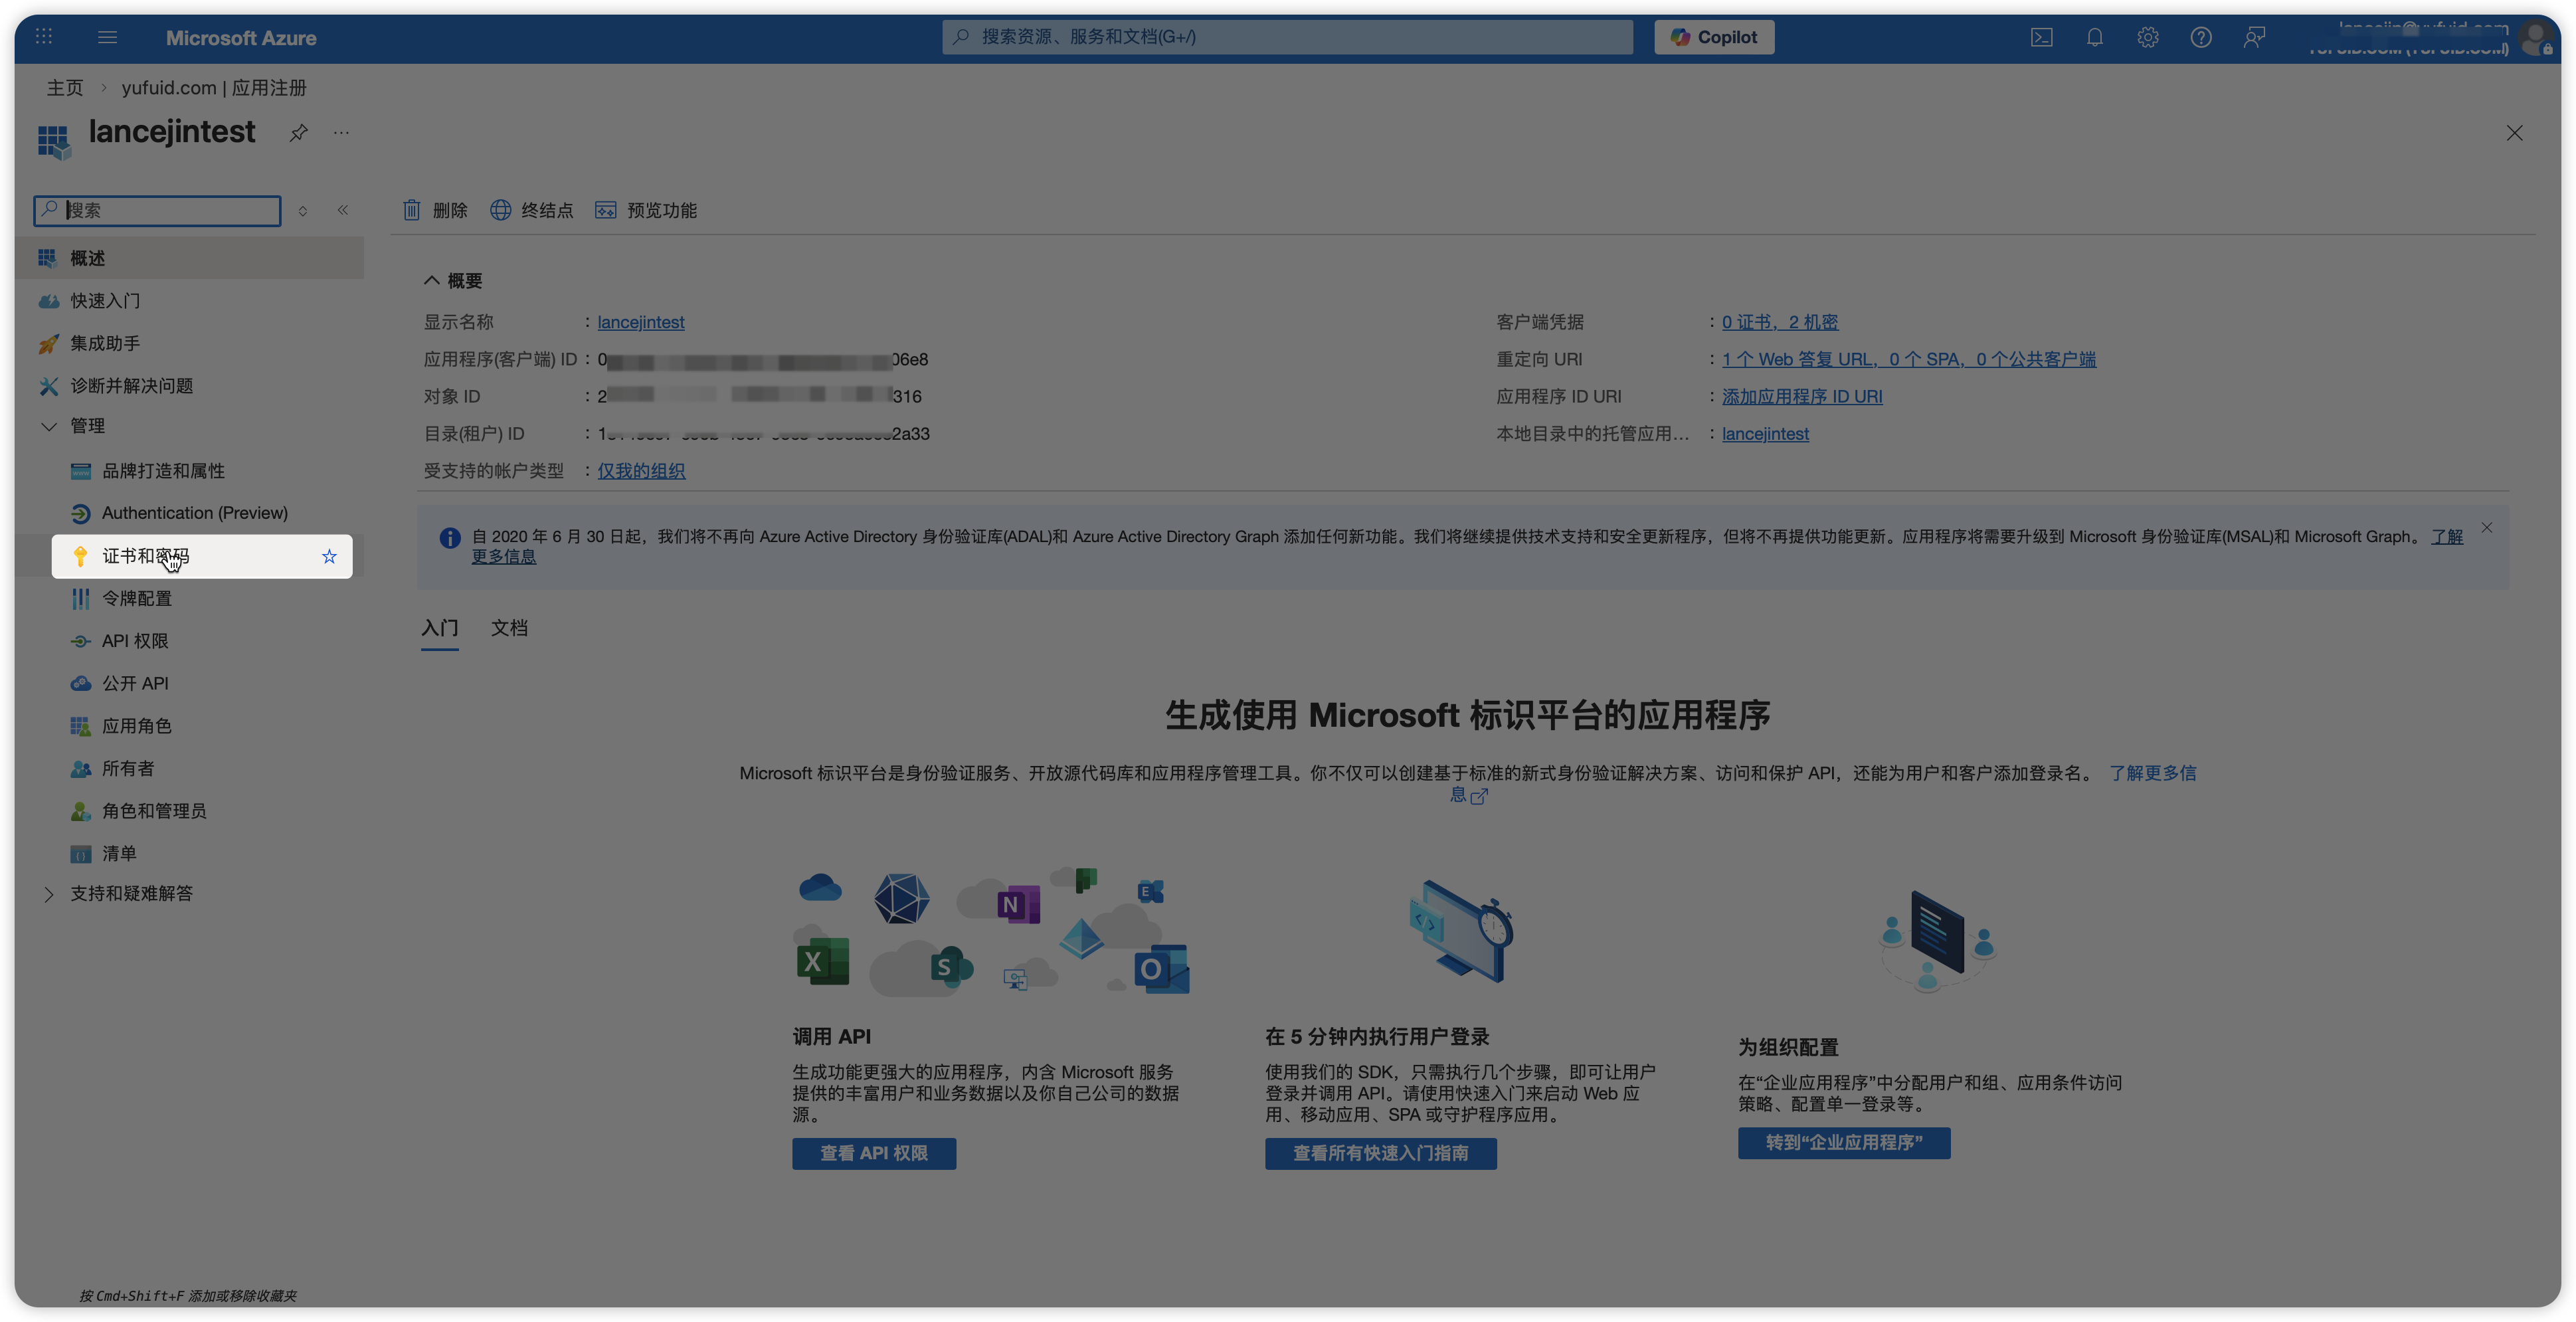Collapse the 概要 essentials section

click(431, 281)
